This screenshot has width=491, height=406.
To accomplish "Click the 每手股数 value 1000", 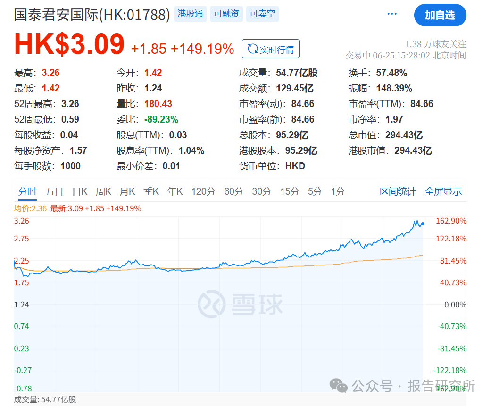I will click(70, 166).
